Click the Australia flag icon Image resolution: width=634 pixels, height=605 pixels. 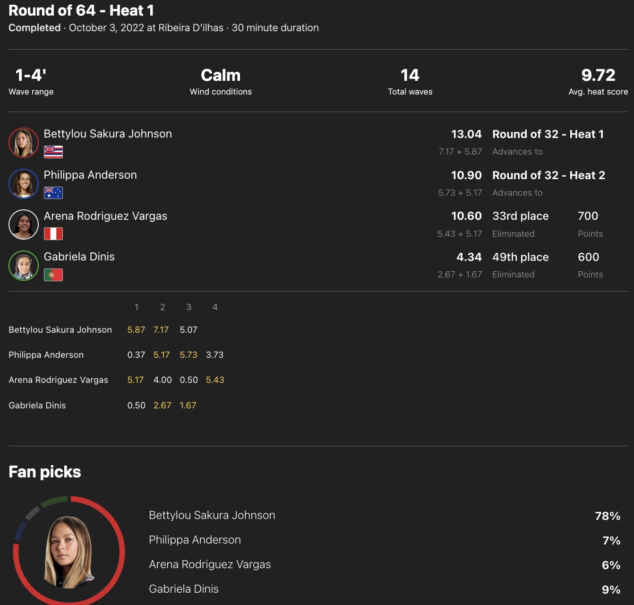tap(53, 193)
